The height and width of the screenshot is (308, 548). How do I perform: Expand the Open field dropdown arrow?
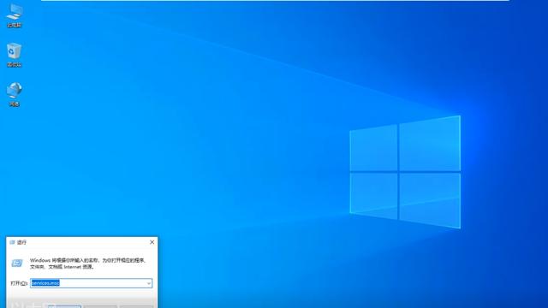click(x=149, y=283)
